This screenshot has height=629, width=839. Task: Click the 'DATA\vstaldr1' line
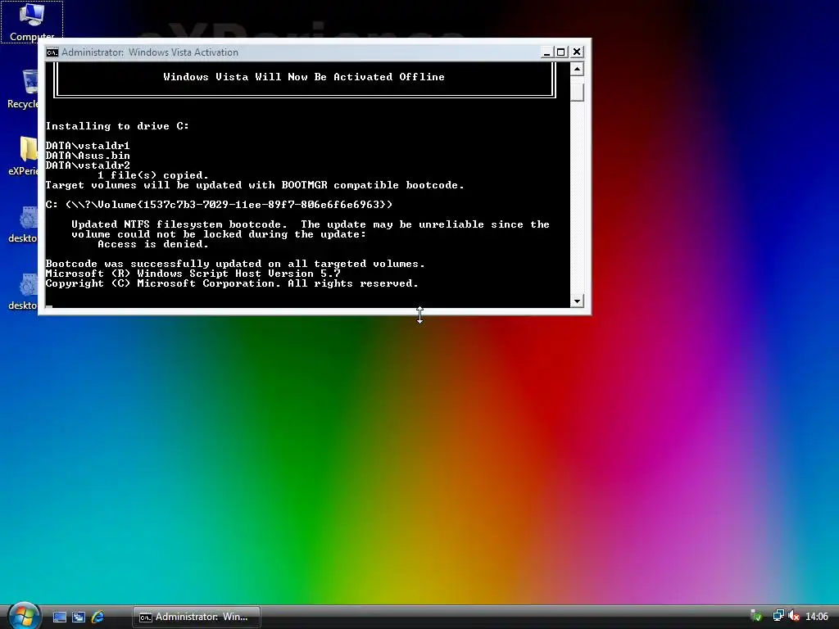click(x=88, y=146)
